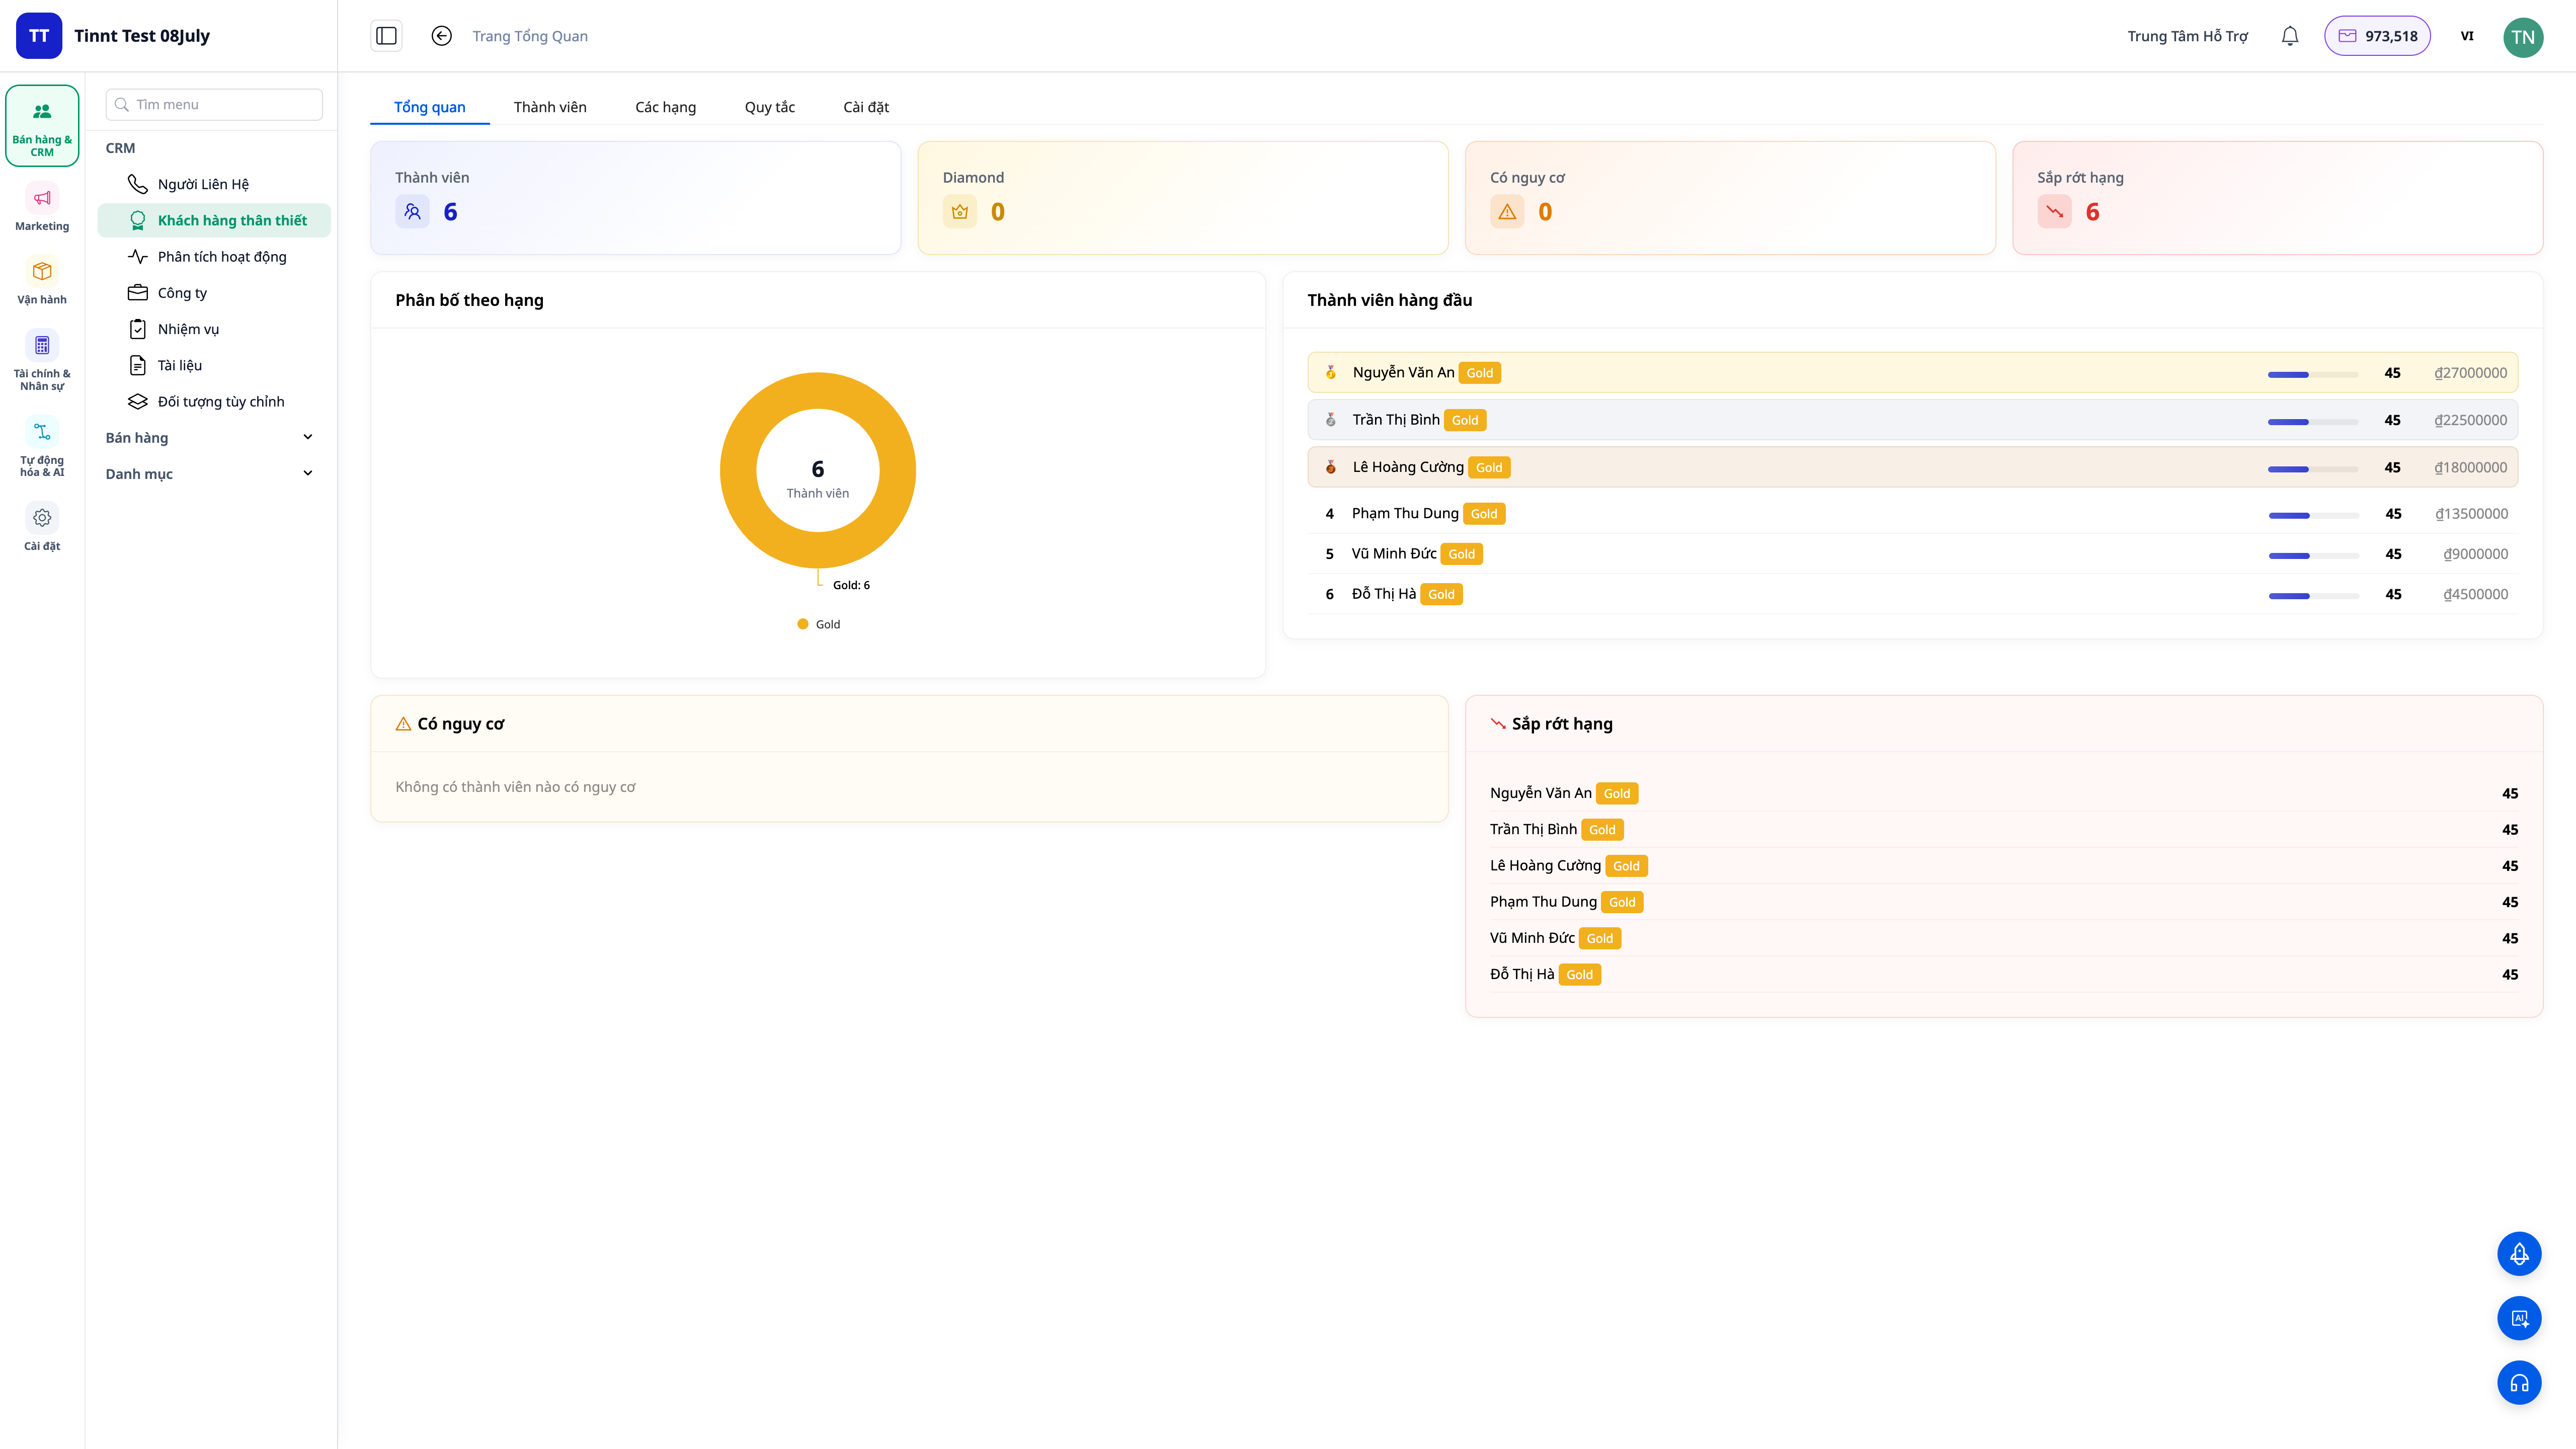
Task: Open Tự động hóa & AI module
Action: [42, 448]
